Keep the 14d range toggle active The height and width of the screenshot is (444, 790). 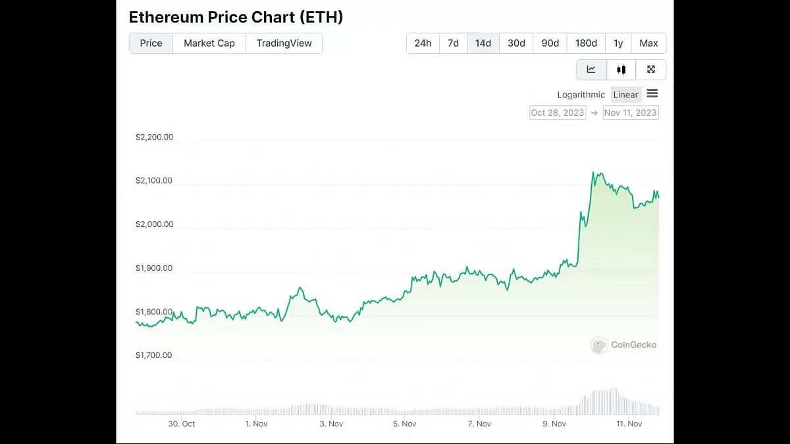coord(483,43)
